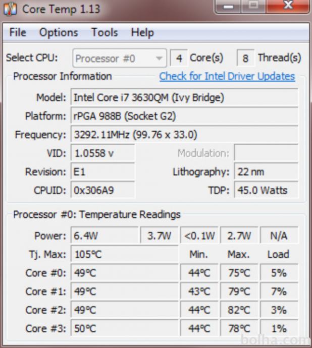Open the Tools menu
Image resolution: width=312 pixels, height=348 pixels.
[104, 33]
